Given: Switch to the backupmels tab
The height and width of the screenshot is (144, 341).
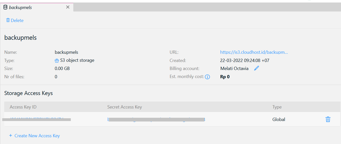Looking at the screenshot, I should pyautogui.click(x=21, y=7).
